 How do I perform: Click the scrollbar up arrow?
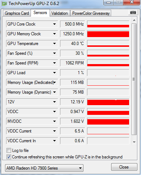[x=134, y=20]
